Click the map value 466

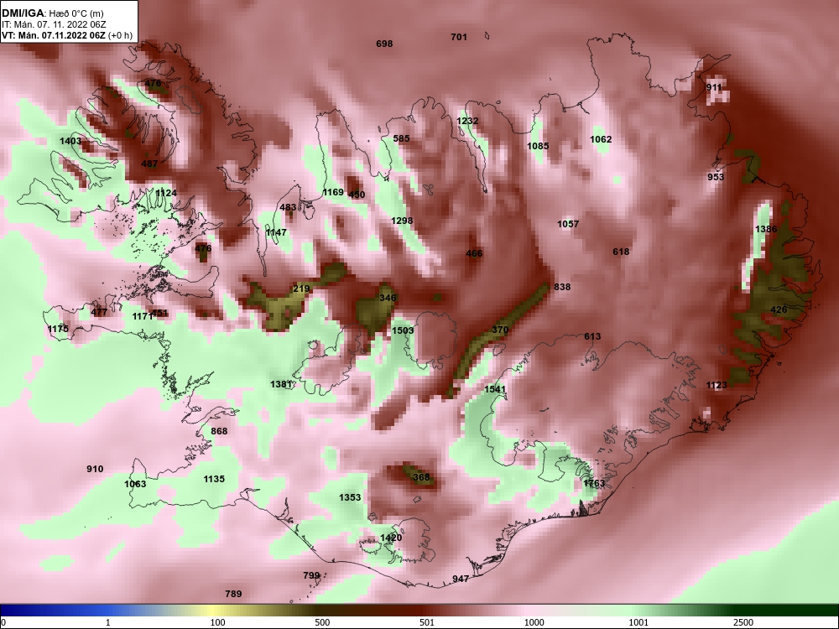[474, 253]
